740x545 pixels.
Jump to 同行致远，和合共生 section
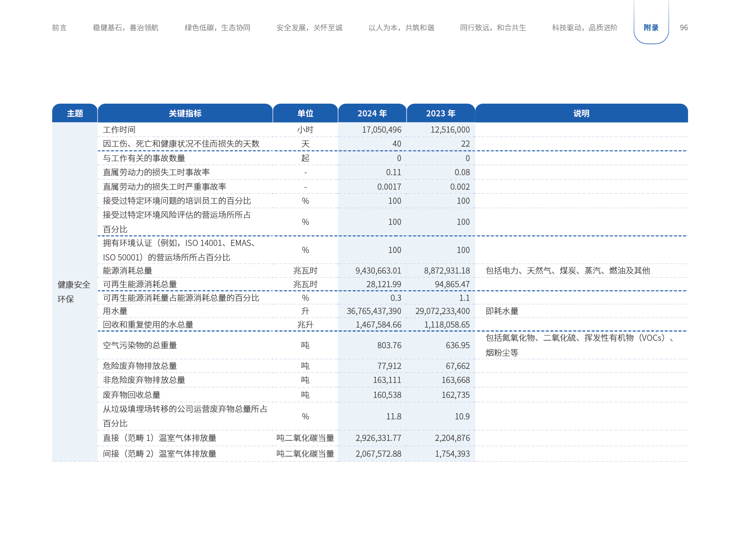(493, 28)
